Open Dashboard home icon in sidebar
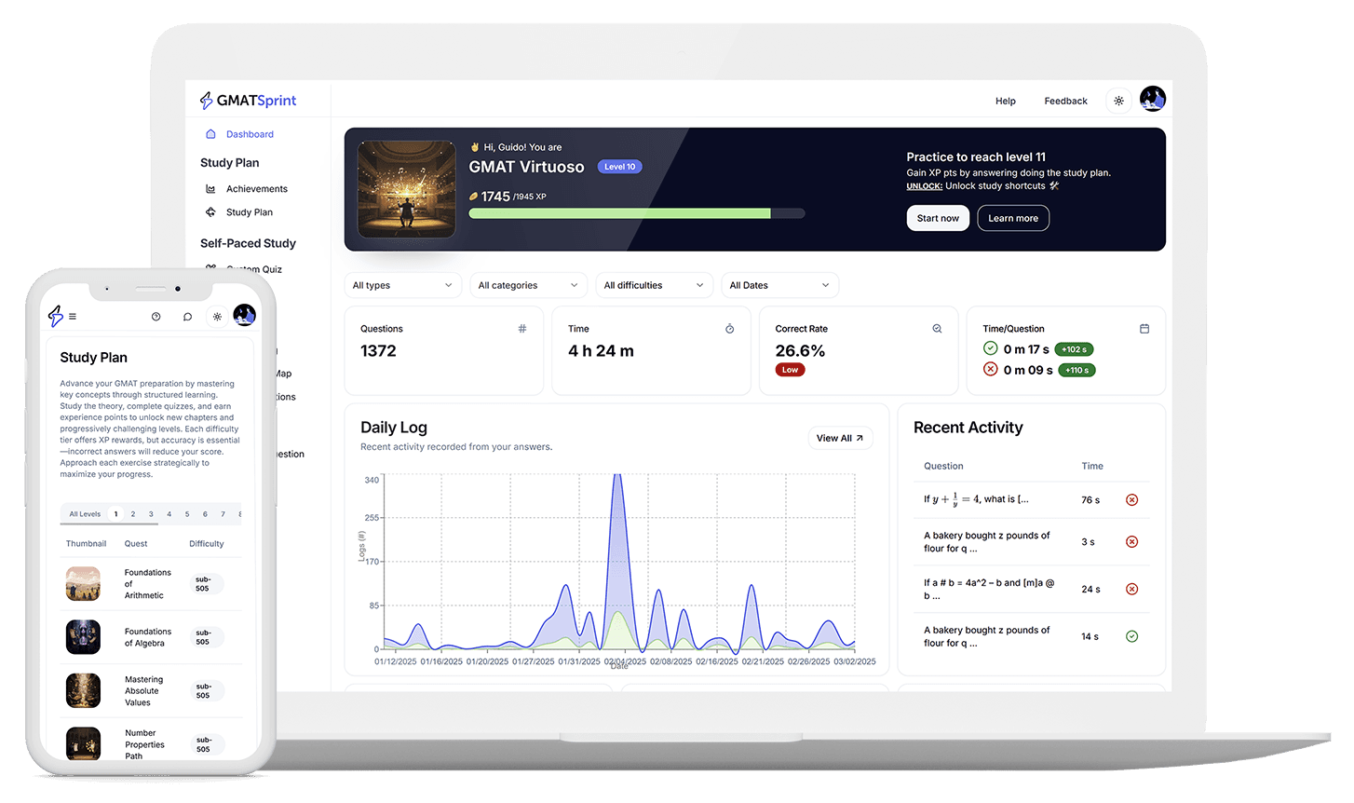The image size is (1354, 803). tap(210, 134)
